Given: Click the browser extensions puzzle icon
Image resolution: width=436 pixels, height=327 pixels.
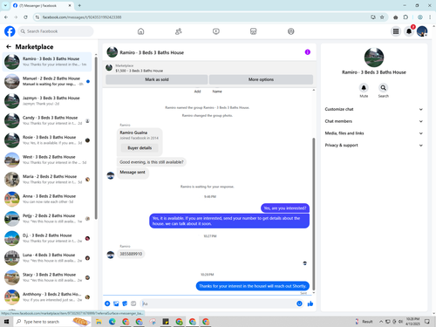Looking at the screenshot, I should 405,17.
